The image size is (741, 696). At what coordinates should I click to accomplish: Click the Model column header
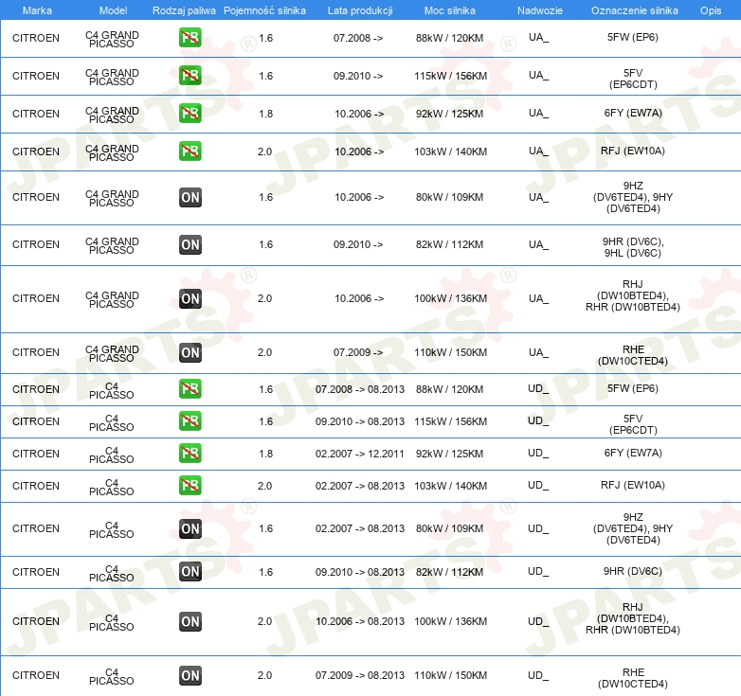114,10
